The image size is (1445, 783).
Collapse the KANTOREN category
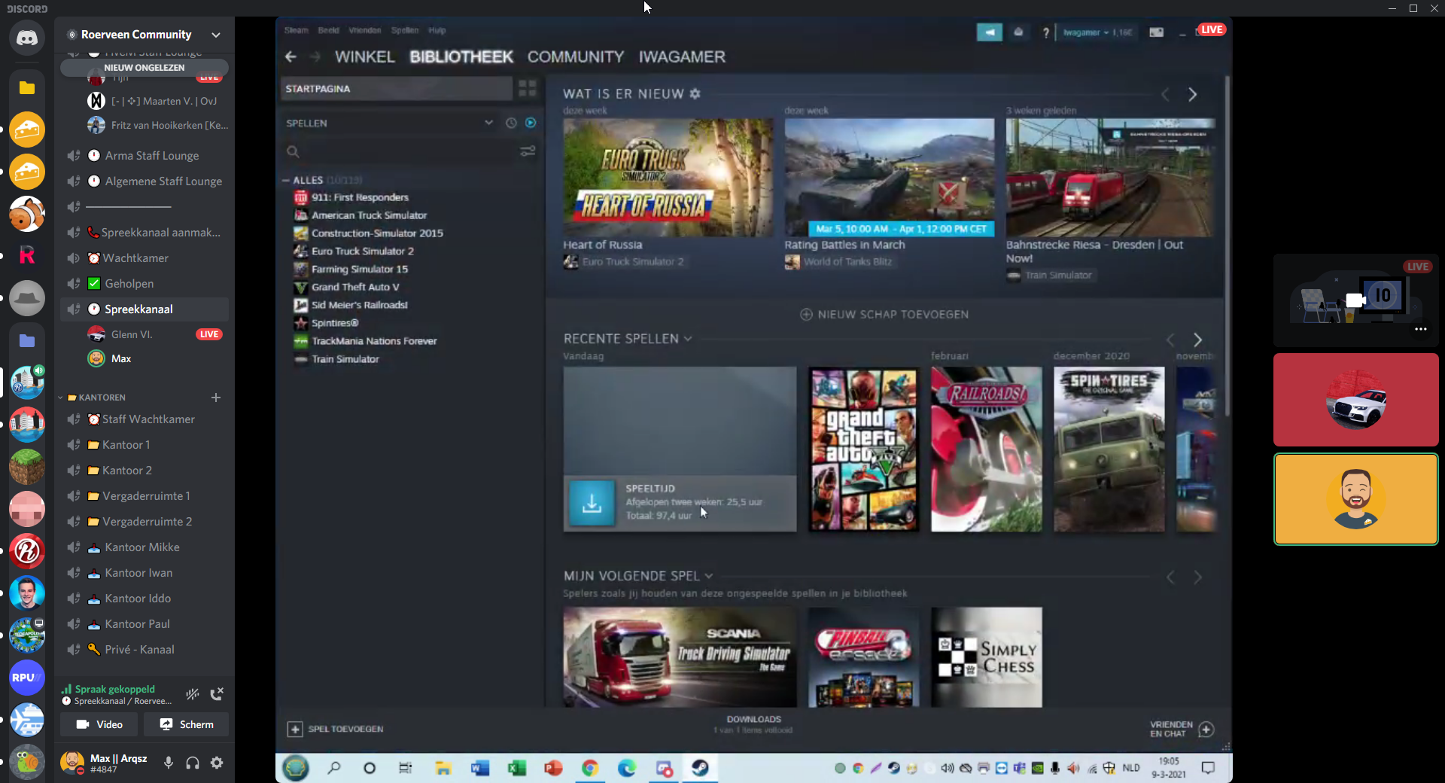(102, 398)
